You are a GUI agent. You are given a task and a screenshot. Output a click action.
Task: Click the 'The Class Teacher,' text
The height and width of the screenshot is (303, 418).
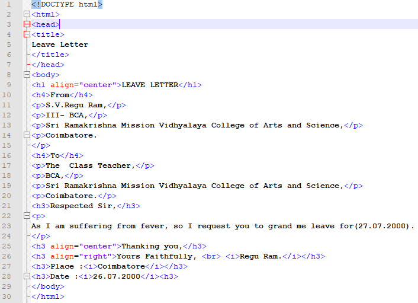tap(90, 165)
